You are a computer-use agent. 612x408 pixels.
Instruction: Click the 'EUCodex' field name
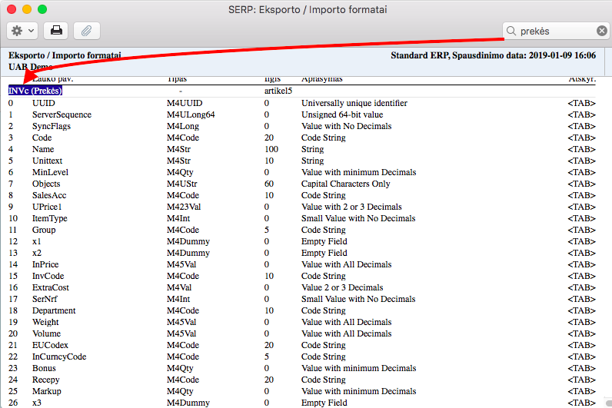click(50, 345)
